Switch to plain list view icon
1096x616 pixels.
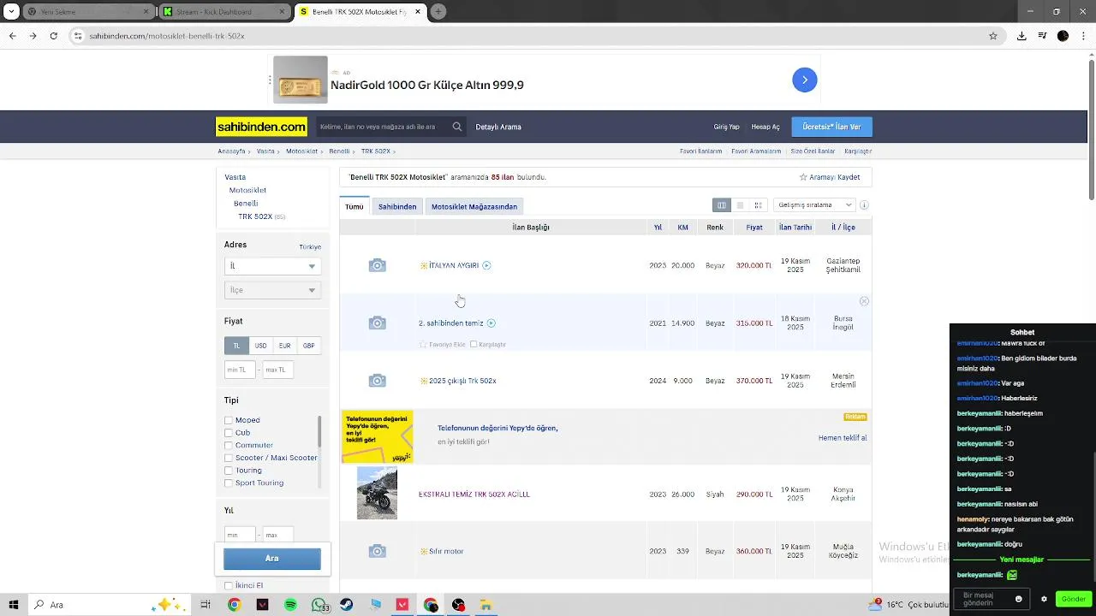(740, 205)
